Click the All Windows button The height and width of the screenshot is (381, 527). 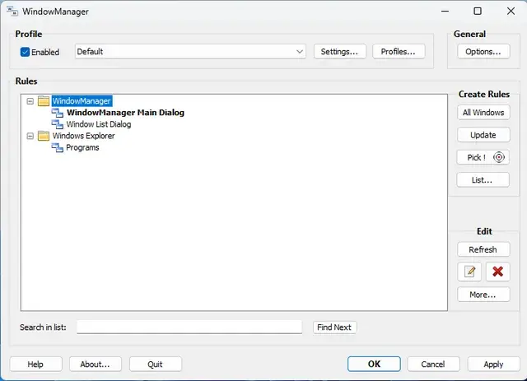pyautogui.click(x=483, y=113)
